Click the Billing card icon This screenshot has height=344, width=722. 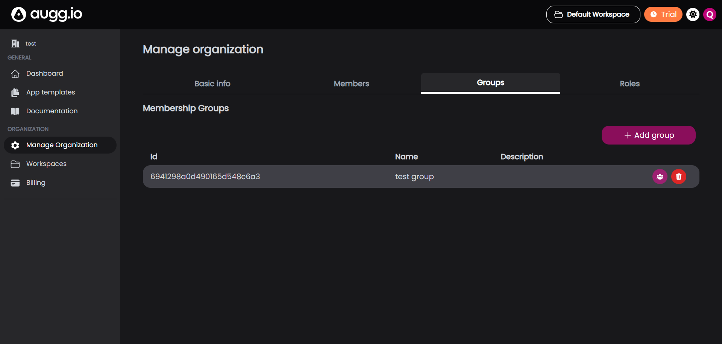click(15, 183)
